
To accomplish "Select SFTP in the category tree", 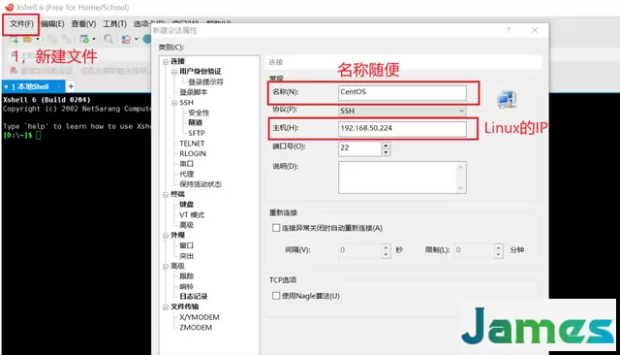I will [x=196, y=133].
